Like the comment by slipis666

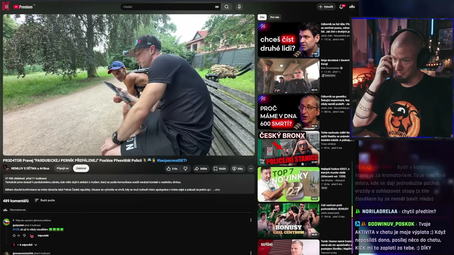[14, 236]
